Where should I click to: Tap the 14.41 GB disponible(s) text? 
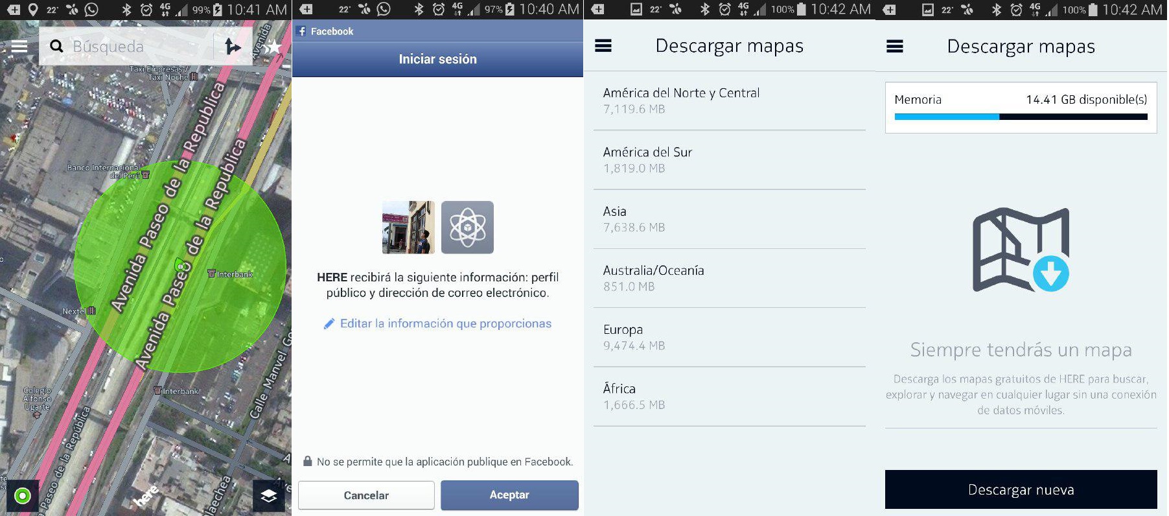(1087, 99)
